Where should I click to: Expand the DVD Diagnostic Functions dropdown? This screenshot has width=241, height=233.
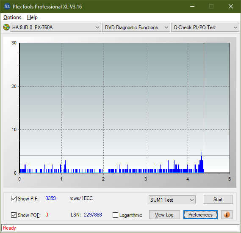136,27
